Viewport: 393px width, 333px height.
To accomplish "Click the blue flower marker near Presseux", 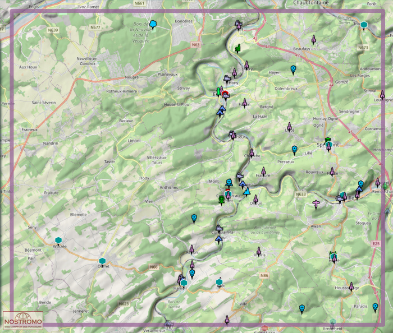I will pos(295,151).
